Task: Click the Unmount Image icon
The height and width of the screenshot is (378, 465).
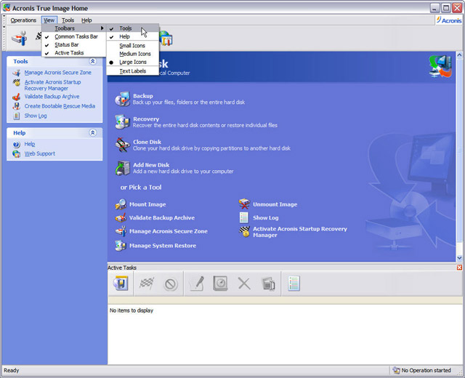Action: pos(244,204)
